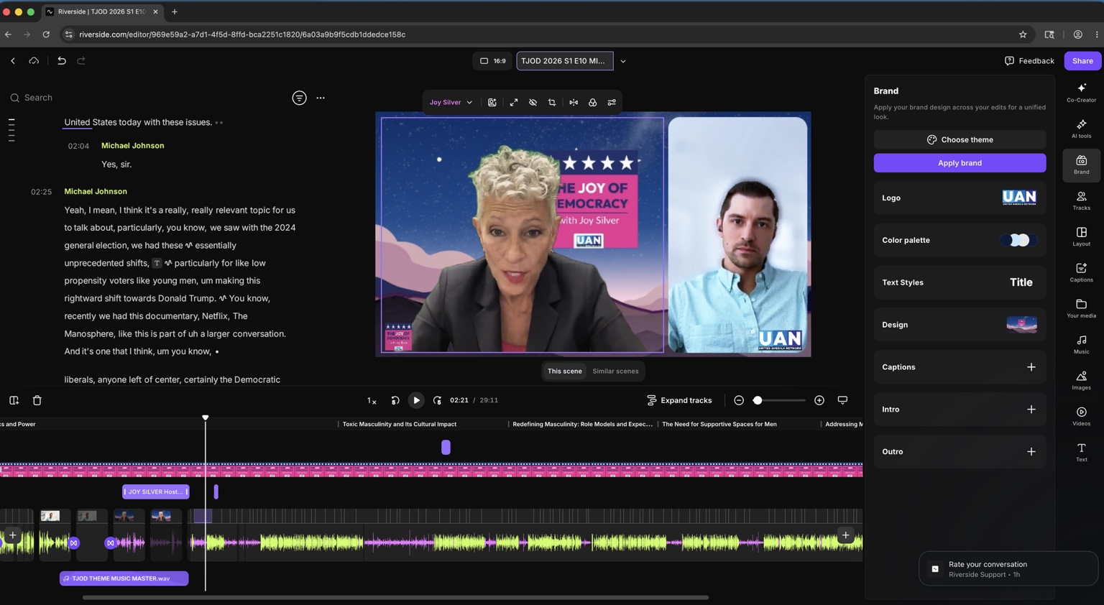The image size is (1104, 605).
Task: Redo the last edit
Action: 81,61
